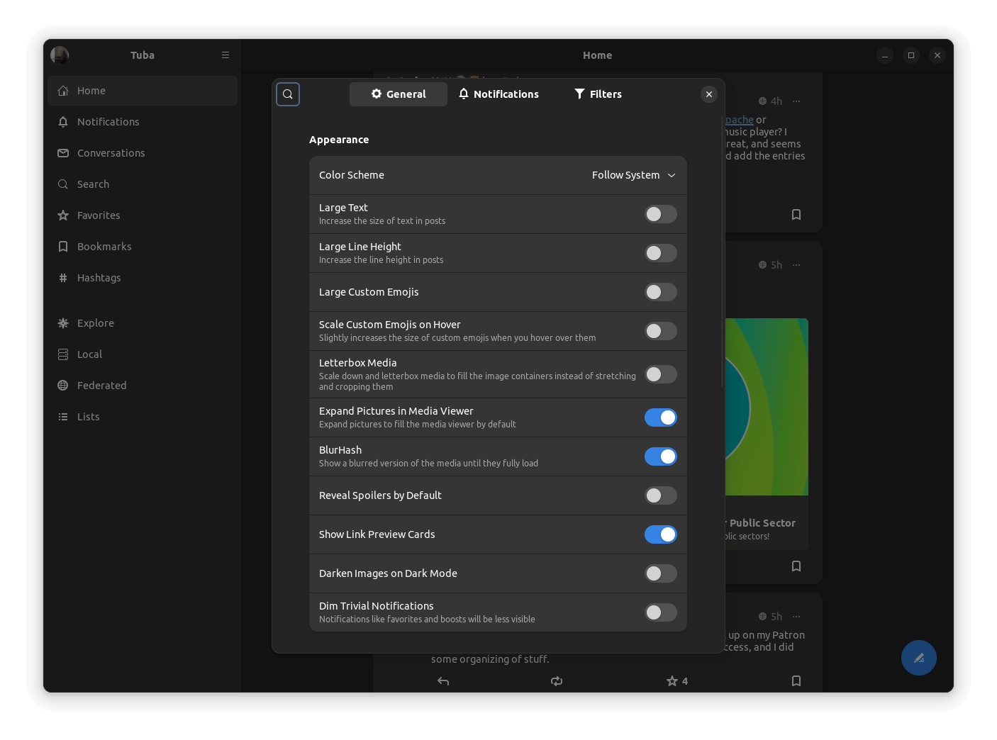997x740 pixels.
Task: Boost the bottom post
Action: click(x=556, y=680)
